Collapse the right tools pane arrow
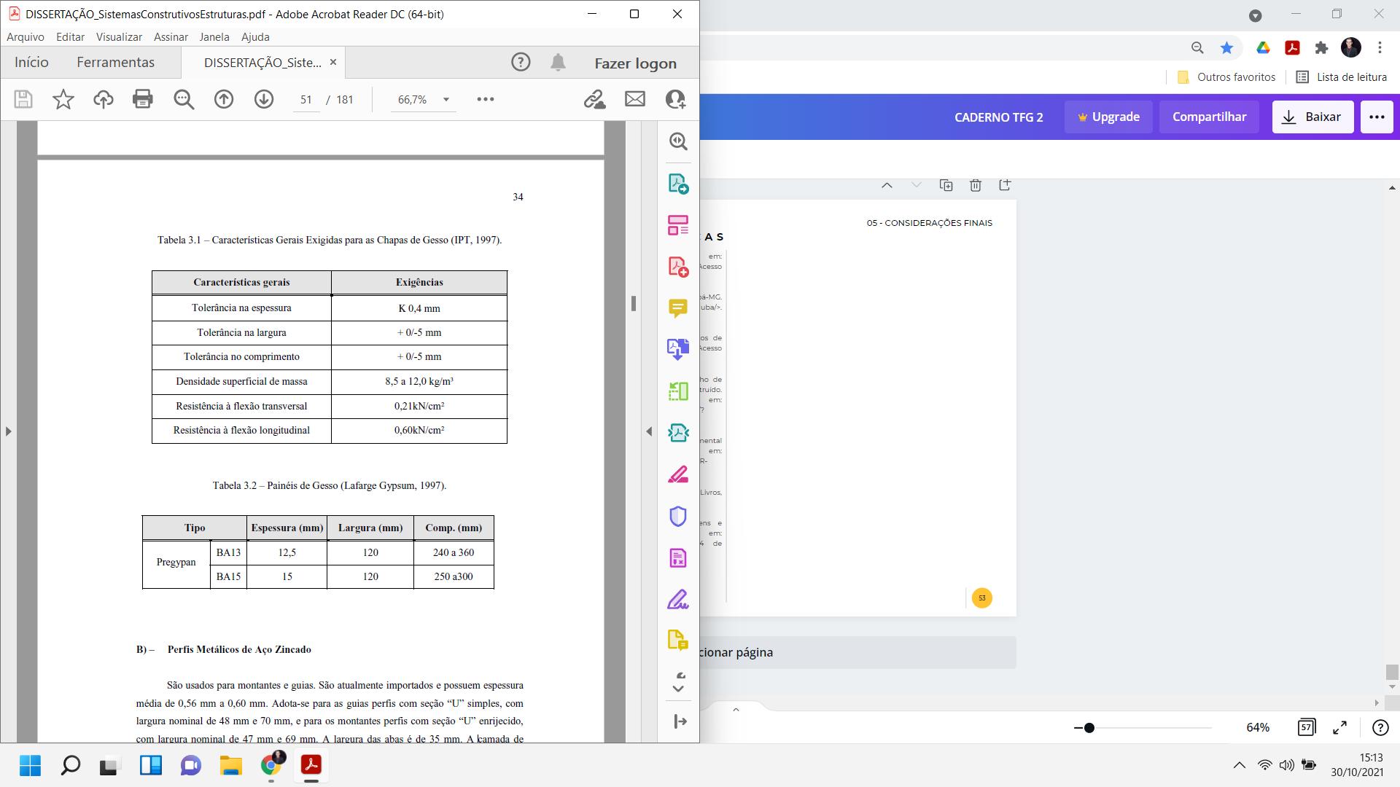Viewport: 1400px width, 787px height. (649, 431)
